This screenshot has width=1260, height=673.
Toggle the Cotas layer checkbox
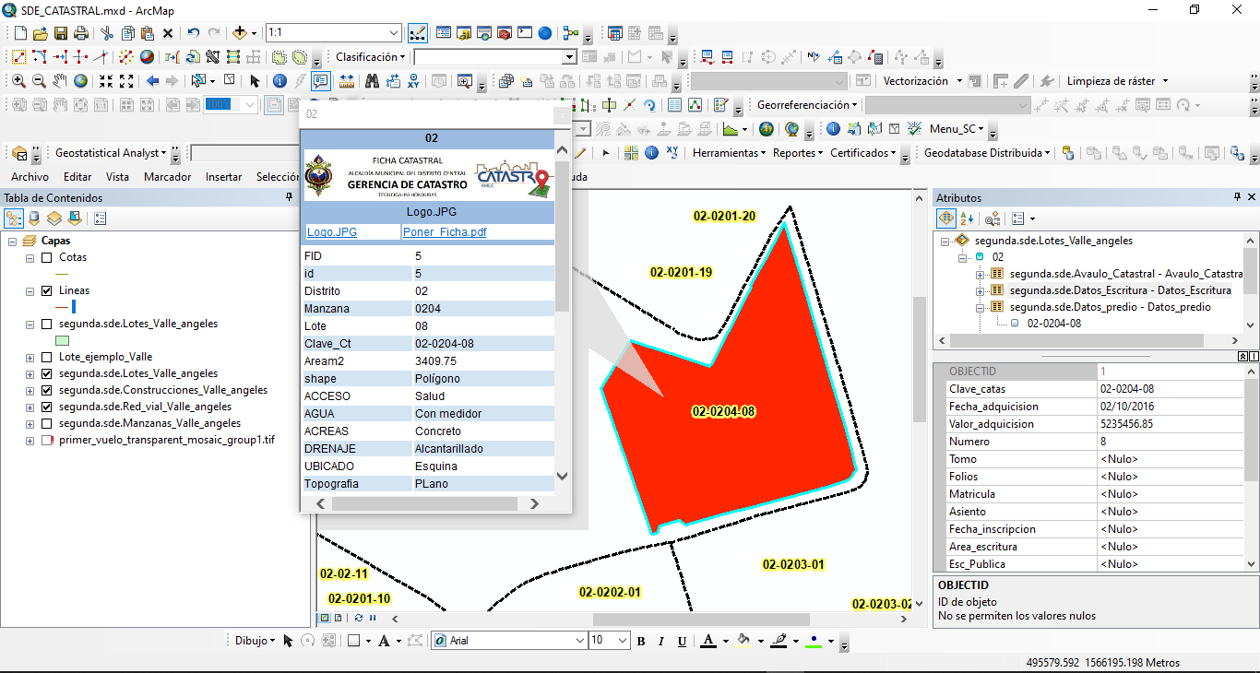[x=46, y=258]
